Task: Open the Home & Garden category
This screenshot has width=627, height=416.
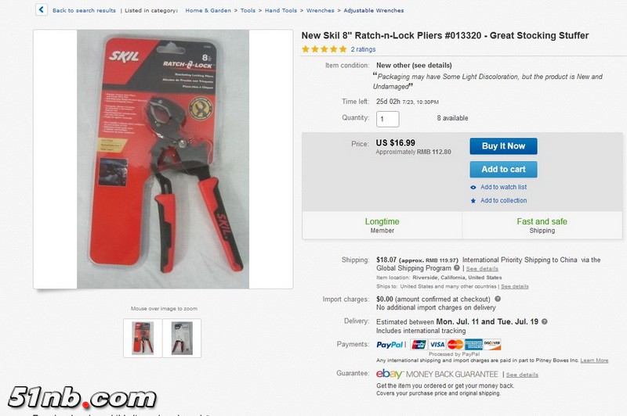Action: 208,10
